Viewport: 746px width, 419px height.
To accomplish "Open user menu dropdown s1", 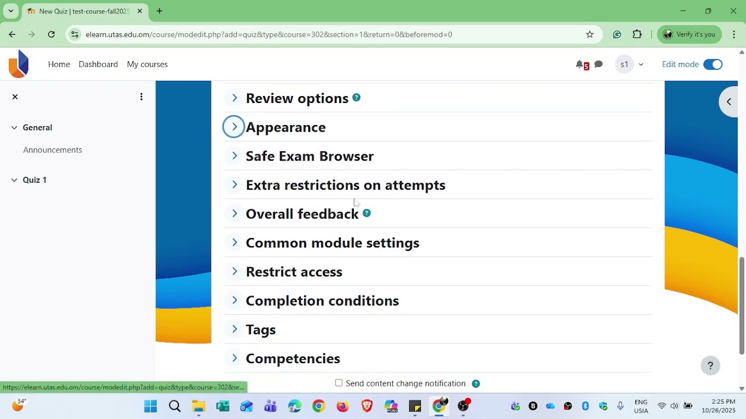I will pyautogui.click(x=629, y=65).
